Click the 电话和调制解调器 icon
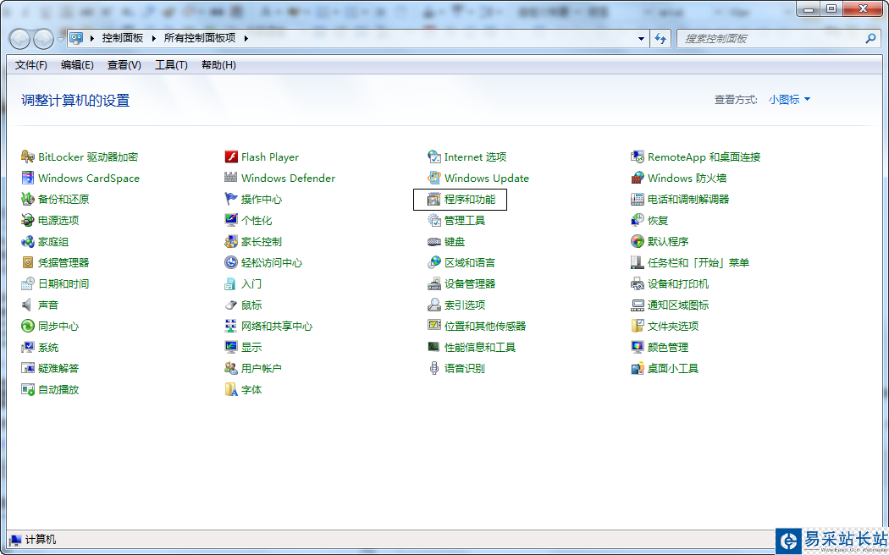 (638, 200)
